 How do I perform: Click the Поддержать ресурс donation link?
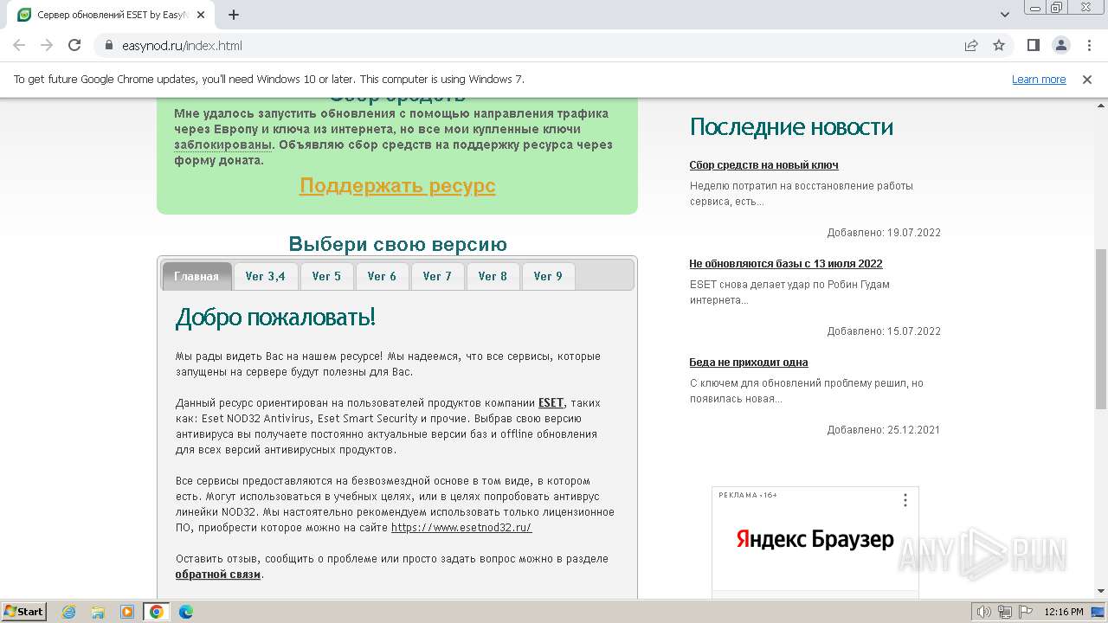[x=397, y=185]
